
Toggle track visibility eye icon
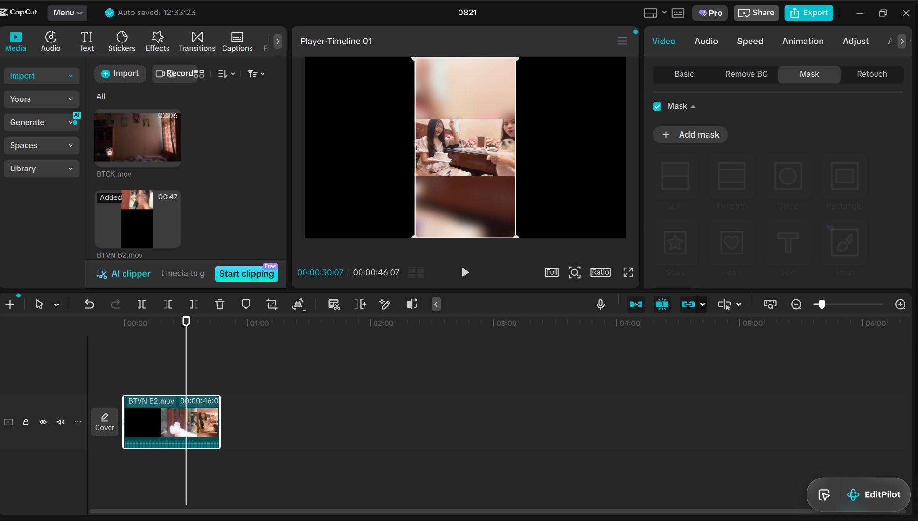click(43, 422)
